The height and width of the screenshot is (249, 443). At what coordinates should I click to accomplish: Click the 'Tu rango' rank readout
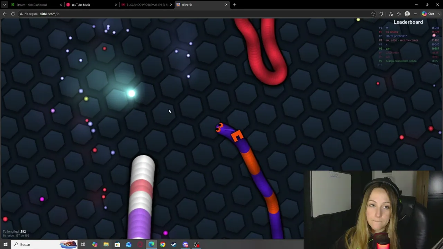16,236
